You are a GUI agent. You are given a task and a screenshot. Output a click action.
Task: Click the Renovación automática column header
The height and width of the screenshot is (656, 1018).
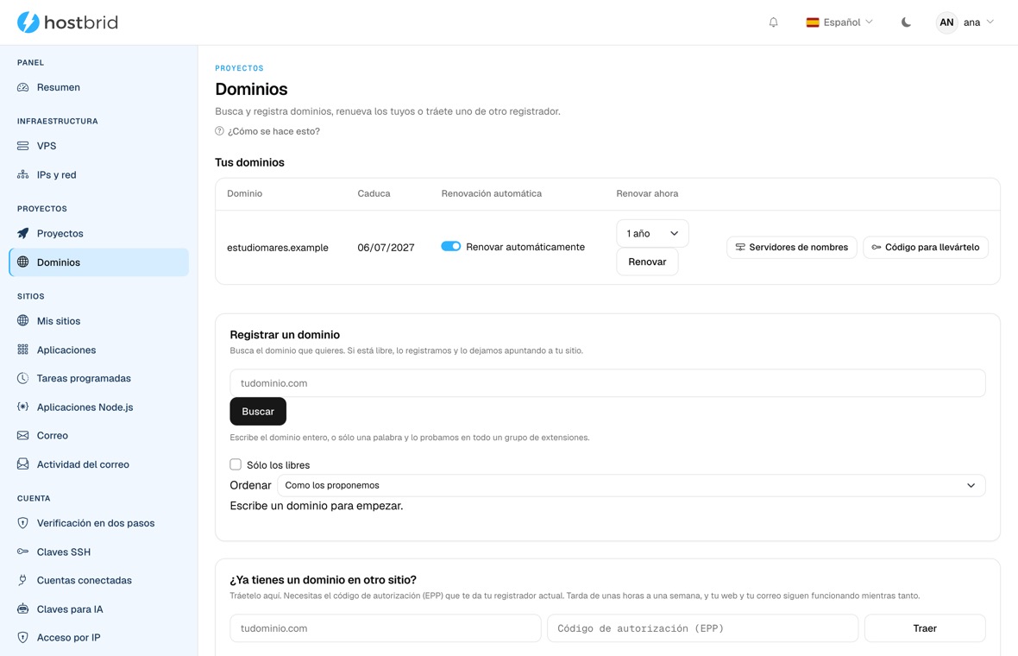(492, 193)
